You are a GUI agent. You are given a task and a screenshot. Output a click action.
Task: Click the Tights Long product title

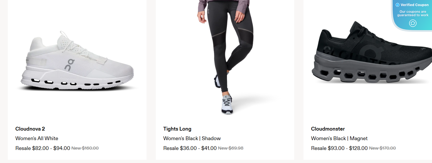click(177, 129)
